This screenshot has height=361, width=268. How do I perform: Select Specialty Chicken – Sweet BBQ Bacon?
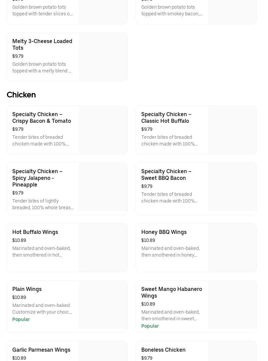tap(166, 174)
